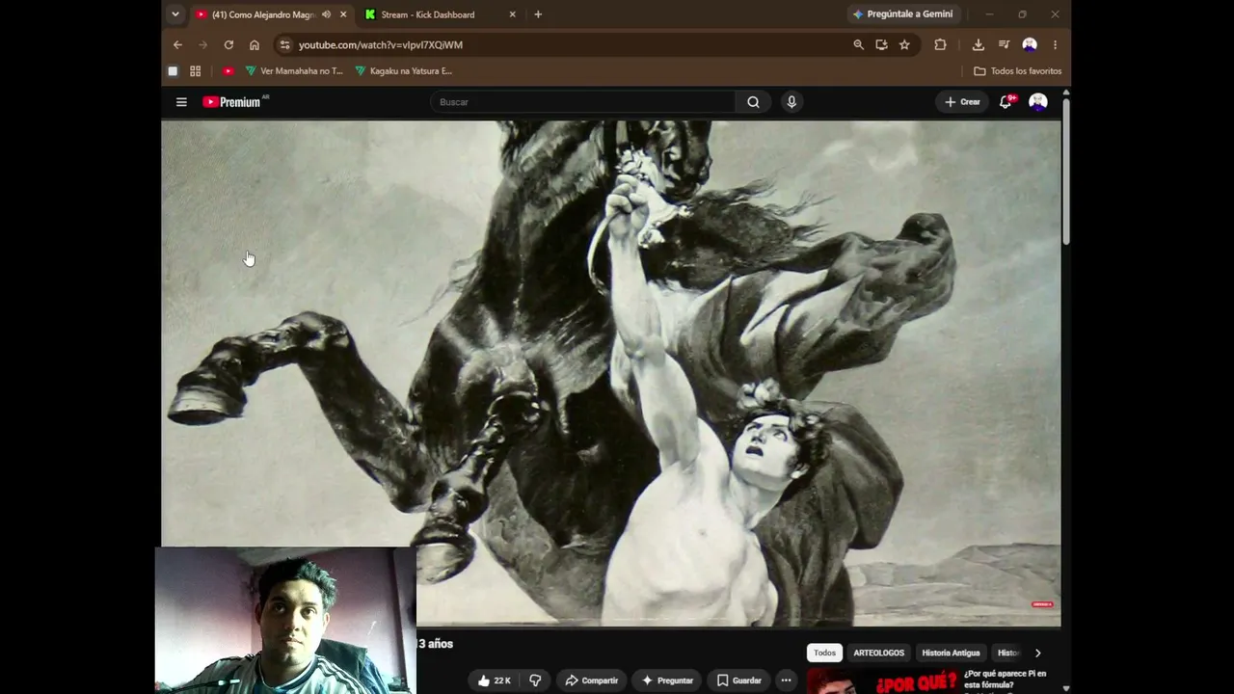Click the page vertical scrollbar thumb
This screenshot has width=1234, height=694.
(1065, 171)
